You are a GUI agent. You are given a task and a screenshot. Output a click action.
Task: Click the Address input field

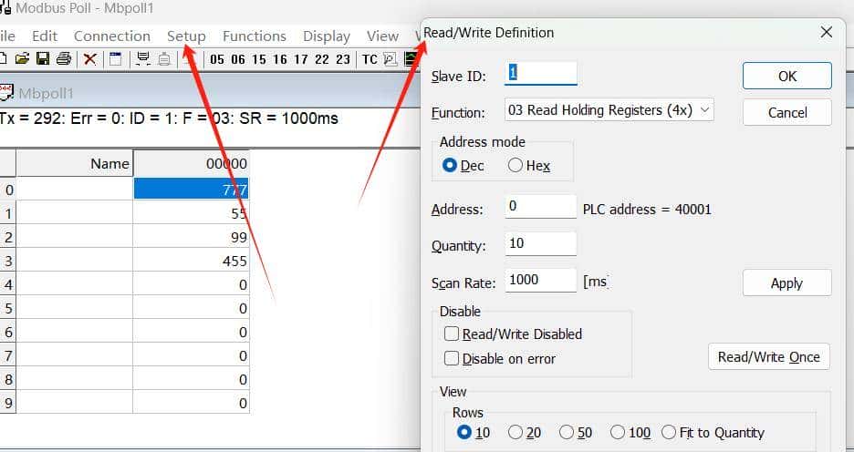click(x=541, y=207)
